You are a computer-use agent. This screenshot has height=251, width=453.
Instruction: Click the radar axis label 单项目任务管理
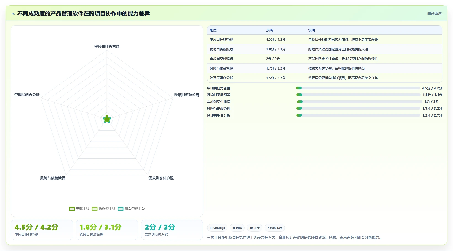107,46
